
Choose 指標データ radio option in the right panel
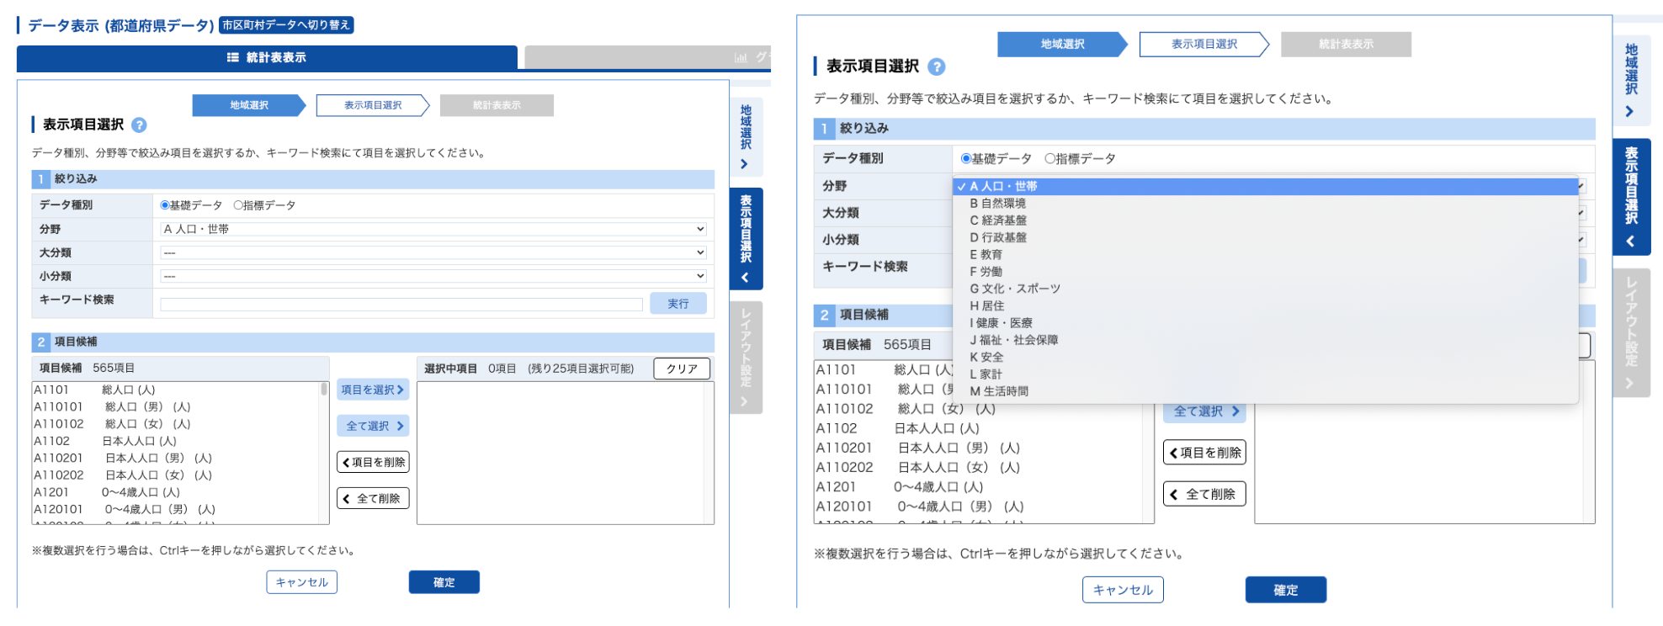[x=1049, y=158]
